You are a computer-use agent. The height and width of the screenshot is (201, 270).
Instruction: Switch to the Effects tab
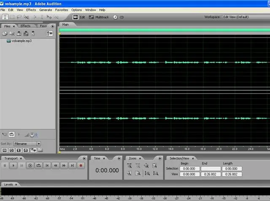25,26
